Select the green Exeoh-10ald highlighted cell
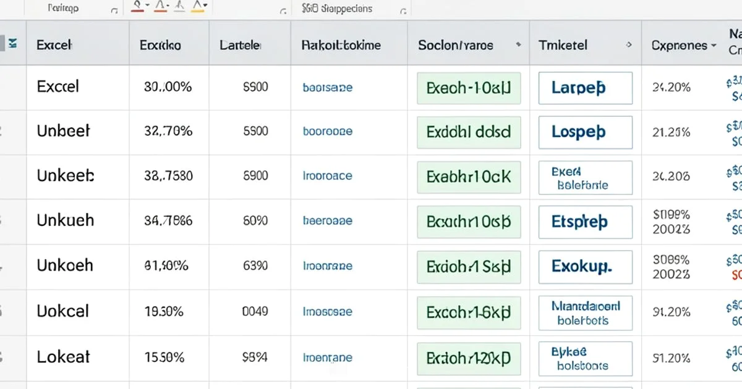742x389 pixels. 468,88
